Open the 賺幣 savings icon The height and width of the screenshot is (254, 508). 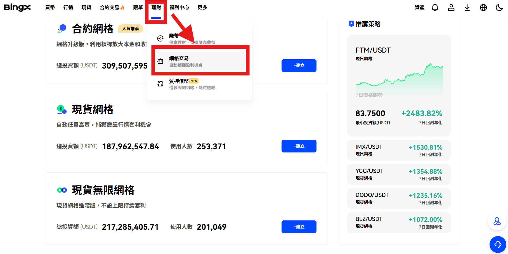click(160, 38)
